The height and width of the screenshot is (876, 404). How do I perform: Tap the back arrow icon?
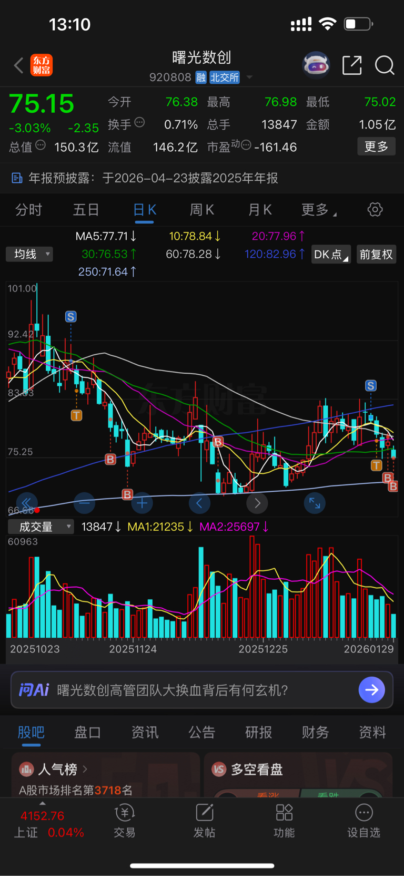coord(18,65)
